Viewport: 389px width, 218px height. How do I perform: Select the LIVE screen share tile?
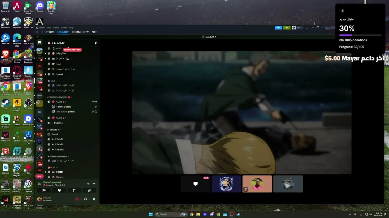click(196, 184)
